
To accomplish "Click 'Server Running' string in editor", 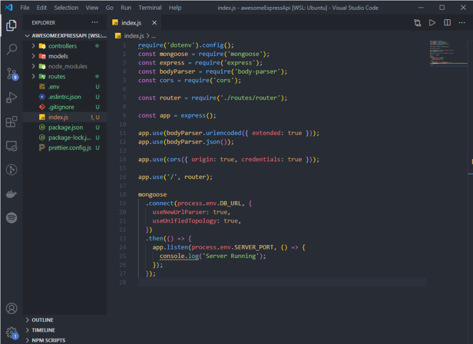I will 231,256.
